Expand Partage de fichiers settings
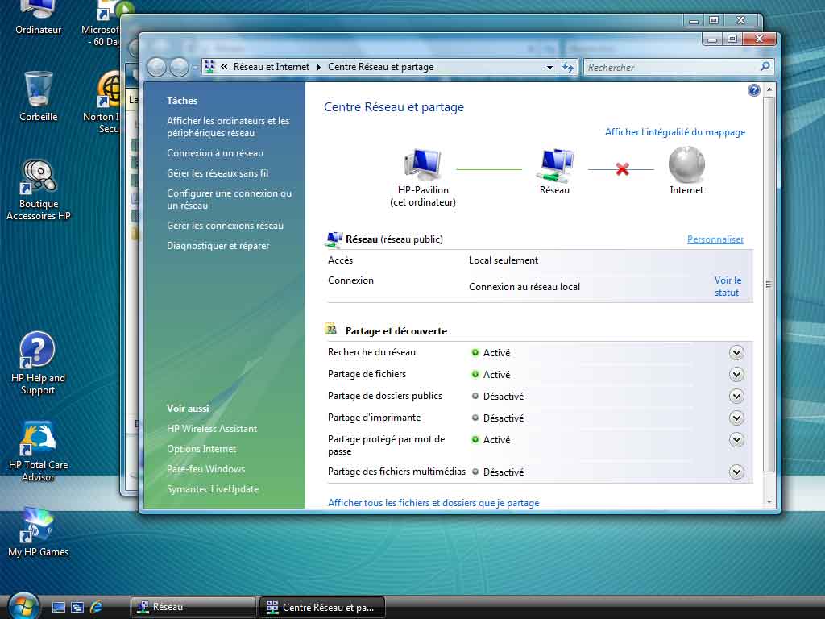 (736, 374)
